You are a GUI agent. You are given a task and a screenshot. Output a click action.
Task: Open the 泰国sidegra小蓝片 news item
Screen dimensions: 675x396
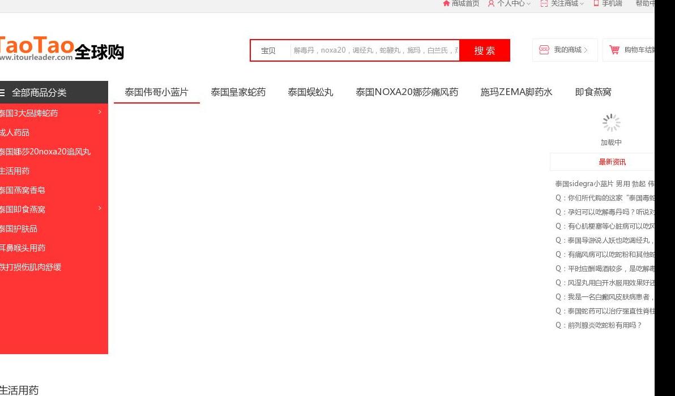pos(604,184)
